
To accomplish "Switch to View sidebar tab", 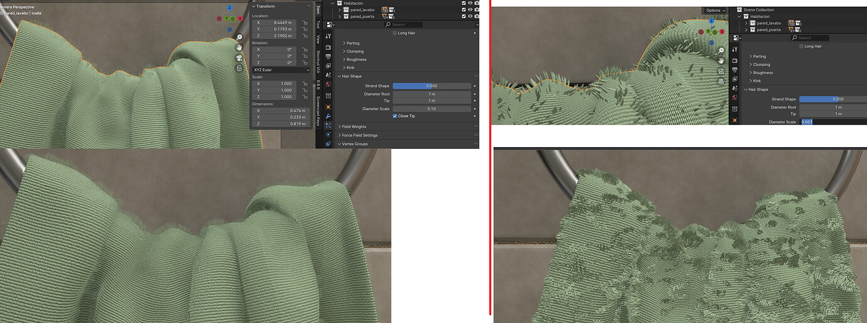I will pos(319,38).
